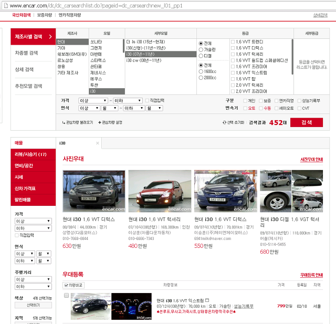Click the page icon in address bar
The image size is (336, 324).
pos(6,5)
